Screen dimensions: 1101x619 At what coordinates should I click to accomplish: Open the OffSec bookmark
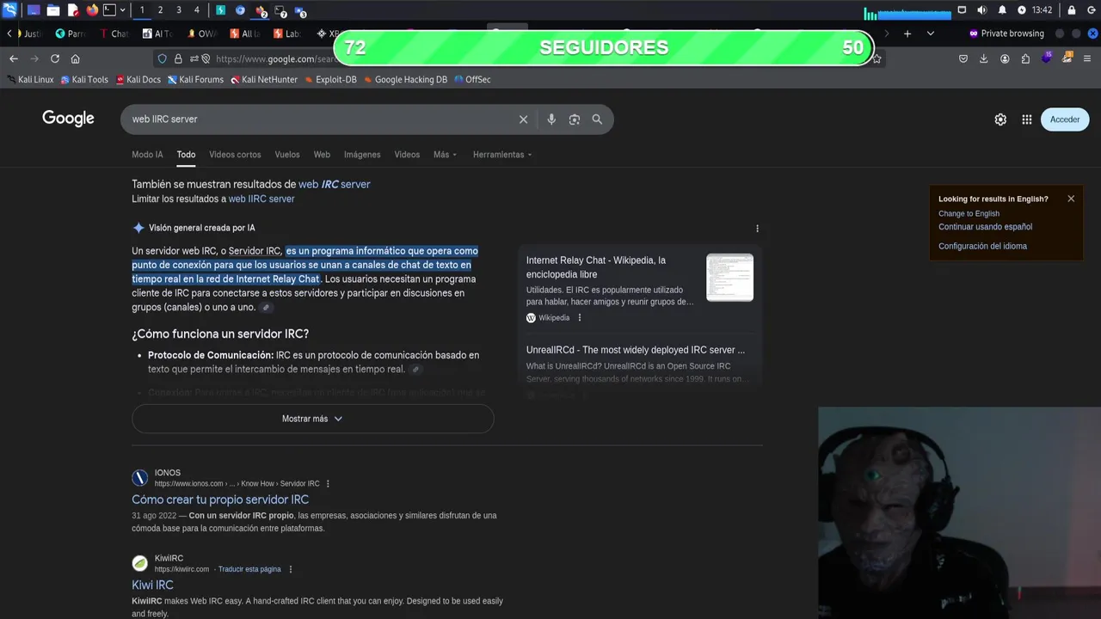tap(472, 79)
